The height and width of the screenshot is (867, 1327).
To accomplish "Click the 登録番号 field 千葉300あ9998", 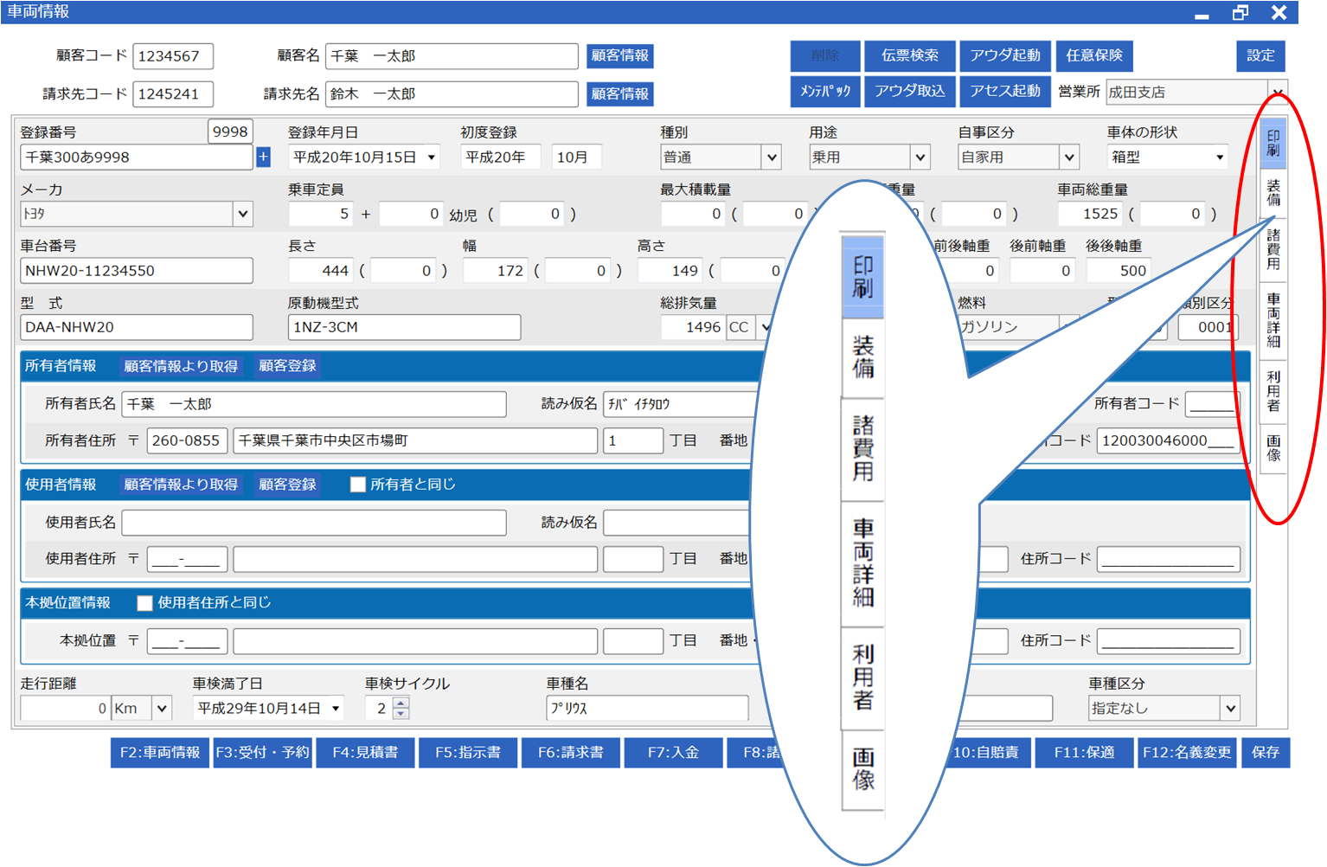I will [x=137, y=157].
